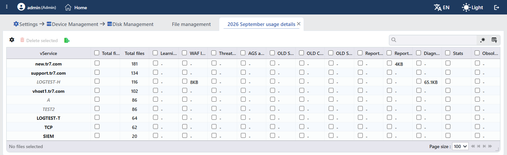Image resolution: width=507 pixels, height=155 pixels.
Task: Click Delete selected button
Action: tap(39, 40)
